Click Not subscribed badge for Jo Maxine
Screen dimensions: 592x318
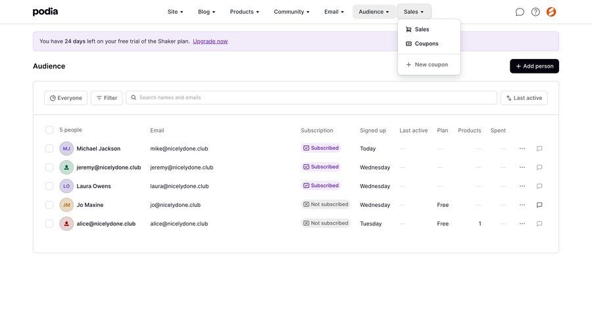[326, 204]
